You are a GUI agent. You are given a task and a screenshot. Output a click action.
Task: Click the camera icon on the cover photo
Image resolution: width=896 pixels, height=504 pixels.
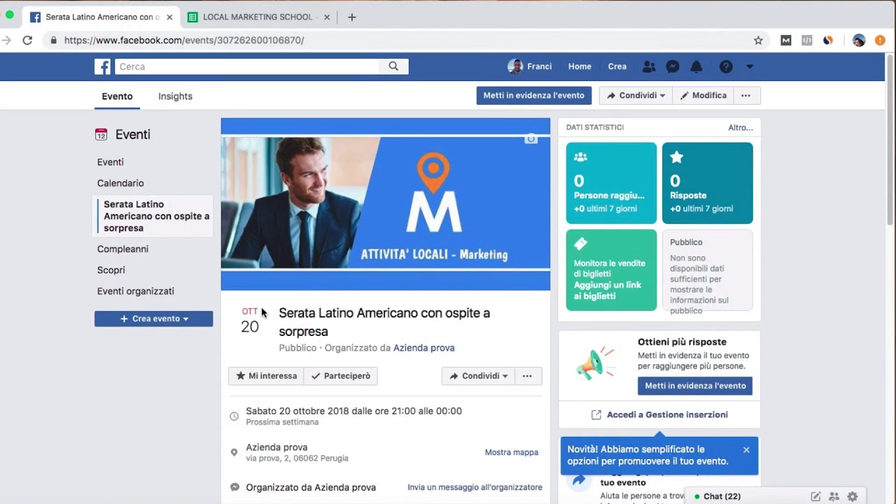[x=531, y=139]
